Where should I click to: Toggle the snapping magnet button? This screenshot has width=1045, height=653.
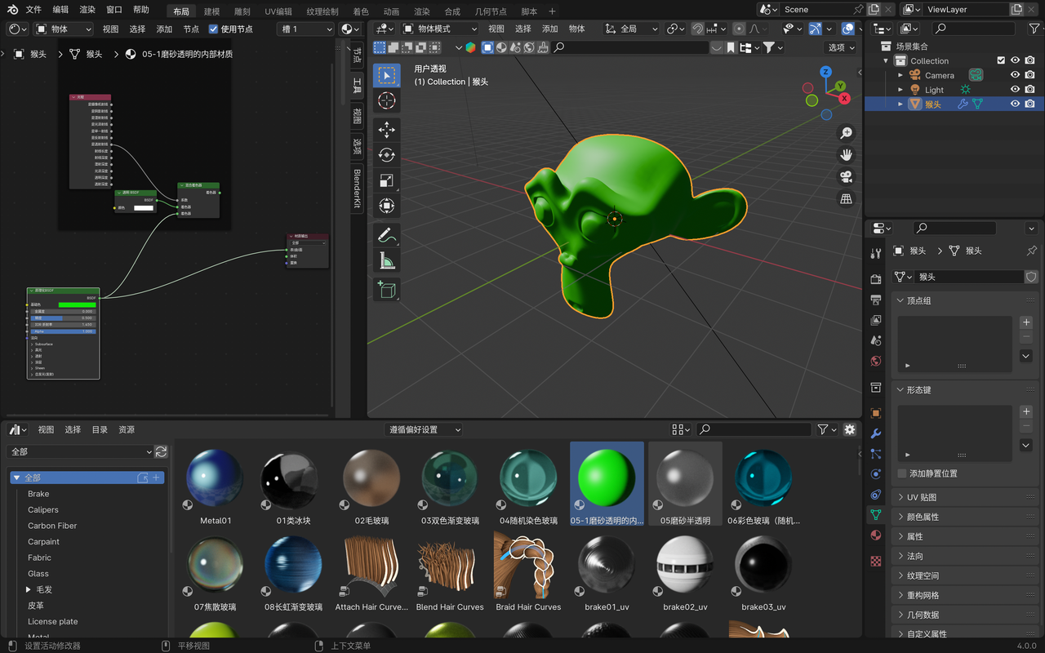pyautogui.click(x=698, y=29)
